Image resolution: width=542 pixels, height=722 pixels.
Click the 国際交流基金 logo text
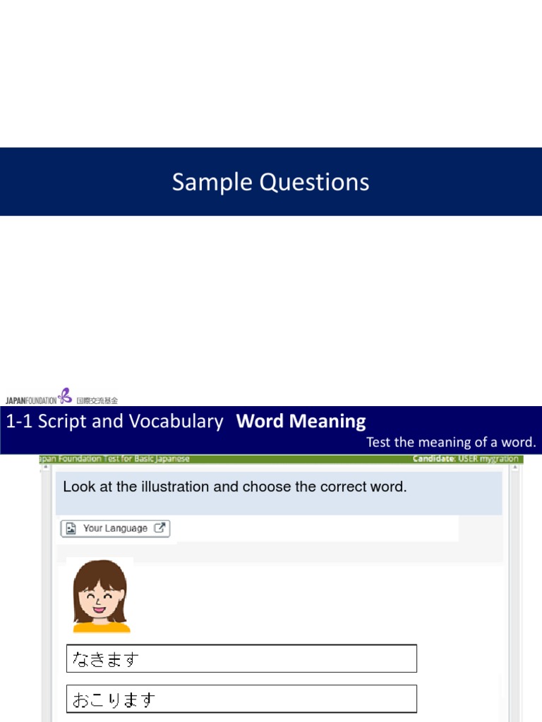point(97,400)
